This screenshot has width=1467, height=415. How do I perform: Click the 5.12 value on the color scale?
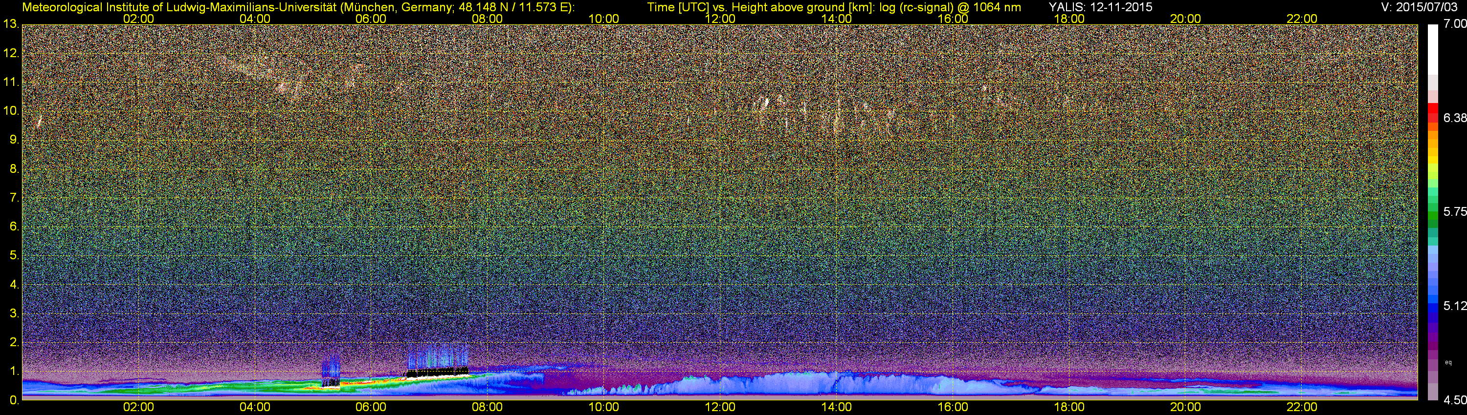1455,306
